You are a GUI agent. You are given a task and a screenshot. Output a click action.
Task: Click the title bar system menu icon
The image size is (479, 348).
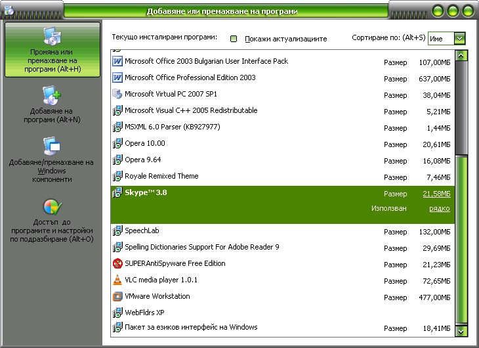(9, 11)
